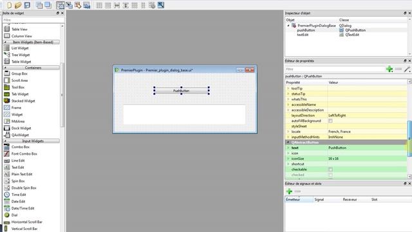The image size is (412, 232).
Task: Select the Edit Tab Order mode icon
Action: [86, 5]
